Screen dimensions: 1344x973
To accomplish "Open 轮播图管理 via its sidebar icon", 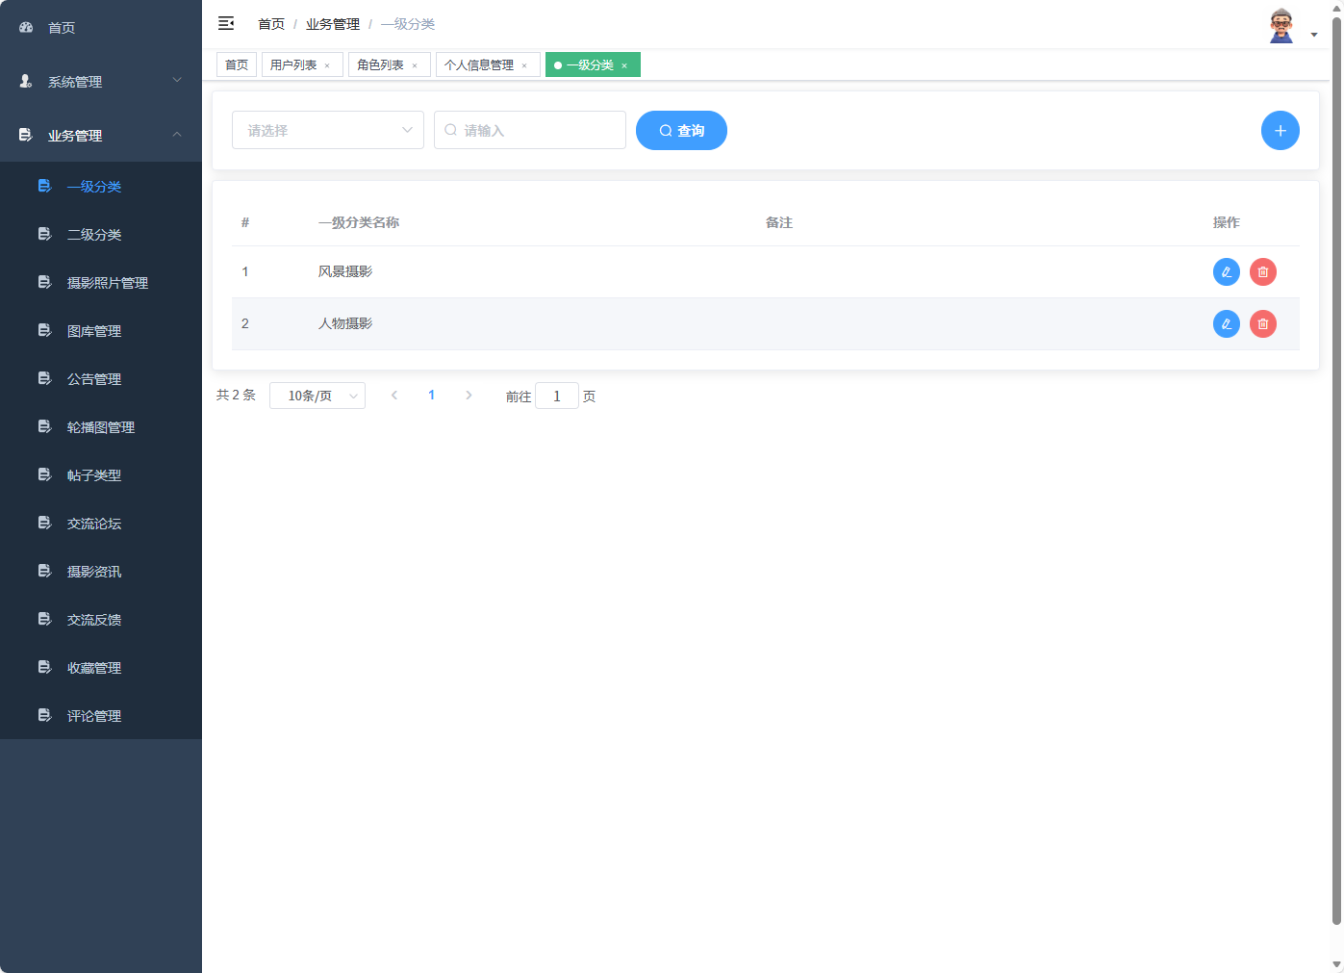I will coord(44,426).
